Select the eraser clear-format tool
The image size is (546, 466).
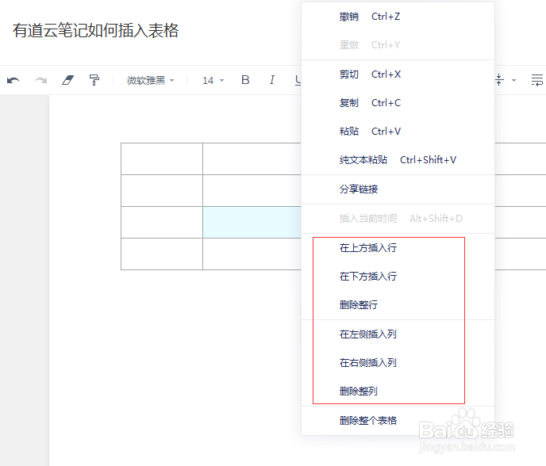click(x=68, y=80)
